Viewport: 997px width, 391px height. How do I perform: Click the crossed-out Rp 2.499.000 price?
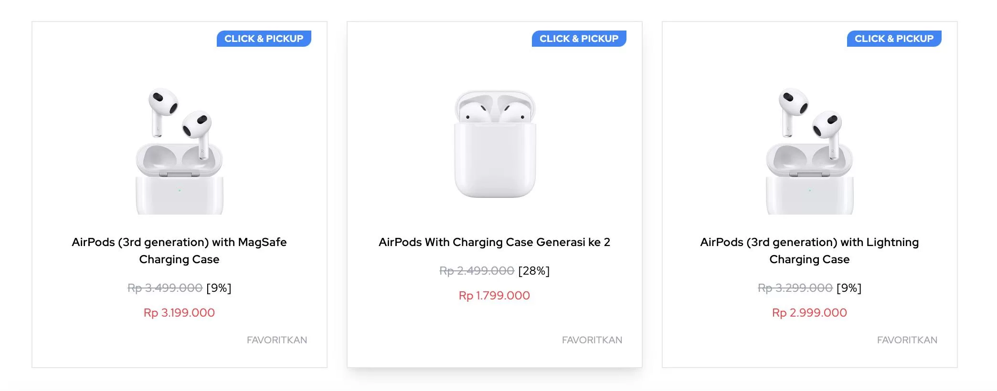(477, 271)
